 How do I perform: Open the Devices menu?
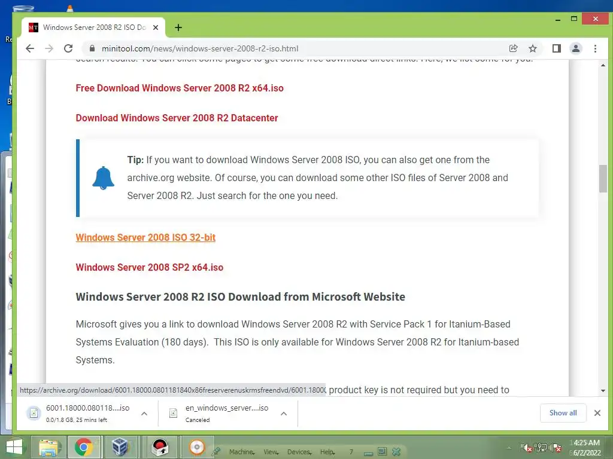point(299,452)
